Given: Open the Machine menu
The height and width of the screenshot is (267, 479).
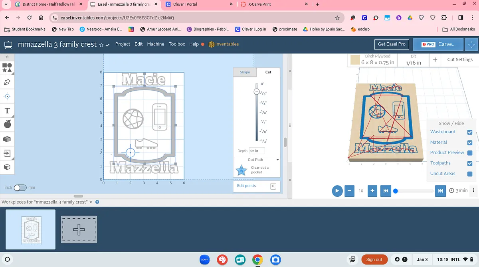Looking at the screenshot, I should 155,44.
